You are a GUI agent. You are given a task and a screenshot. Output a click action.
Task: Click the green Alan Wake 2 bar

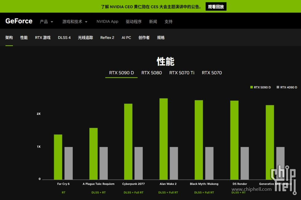point(163,139)
